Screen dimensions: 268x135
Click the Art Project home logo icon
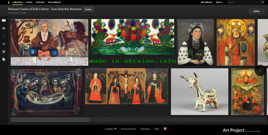[x=9, y=2]
